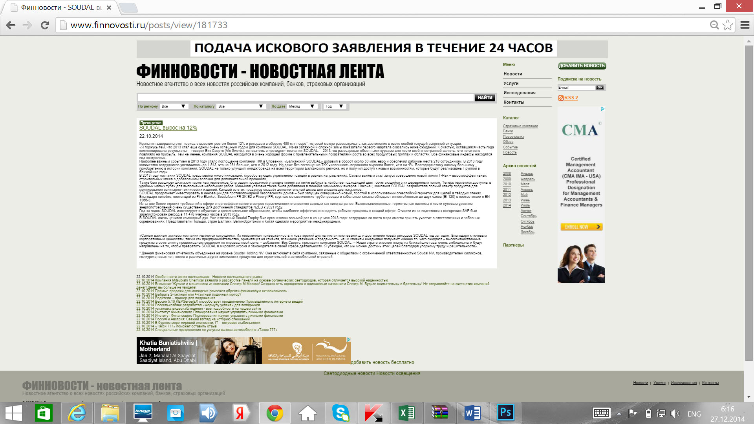Open the year (Год) dropdown
This screenshot has height=424, width=754.
point(335,106)
